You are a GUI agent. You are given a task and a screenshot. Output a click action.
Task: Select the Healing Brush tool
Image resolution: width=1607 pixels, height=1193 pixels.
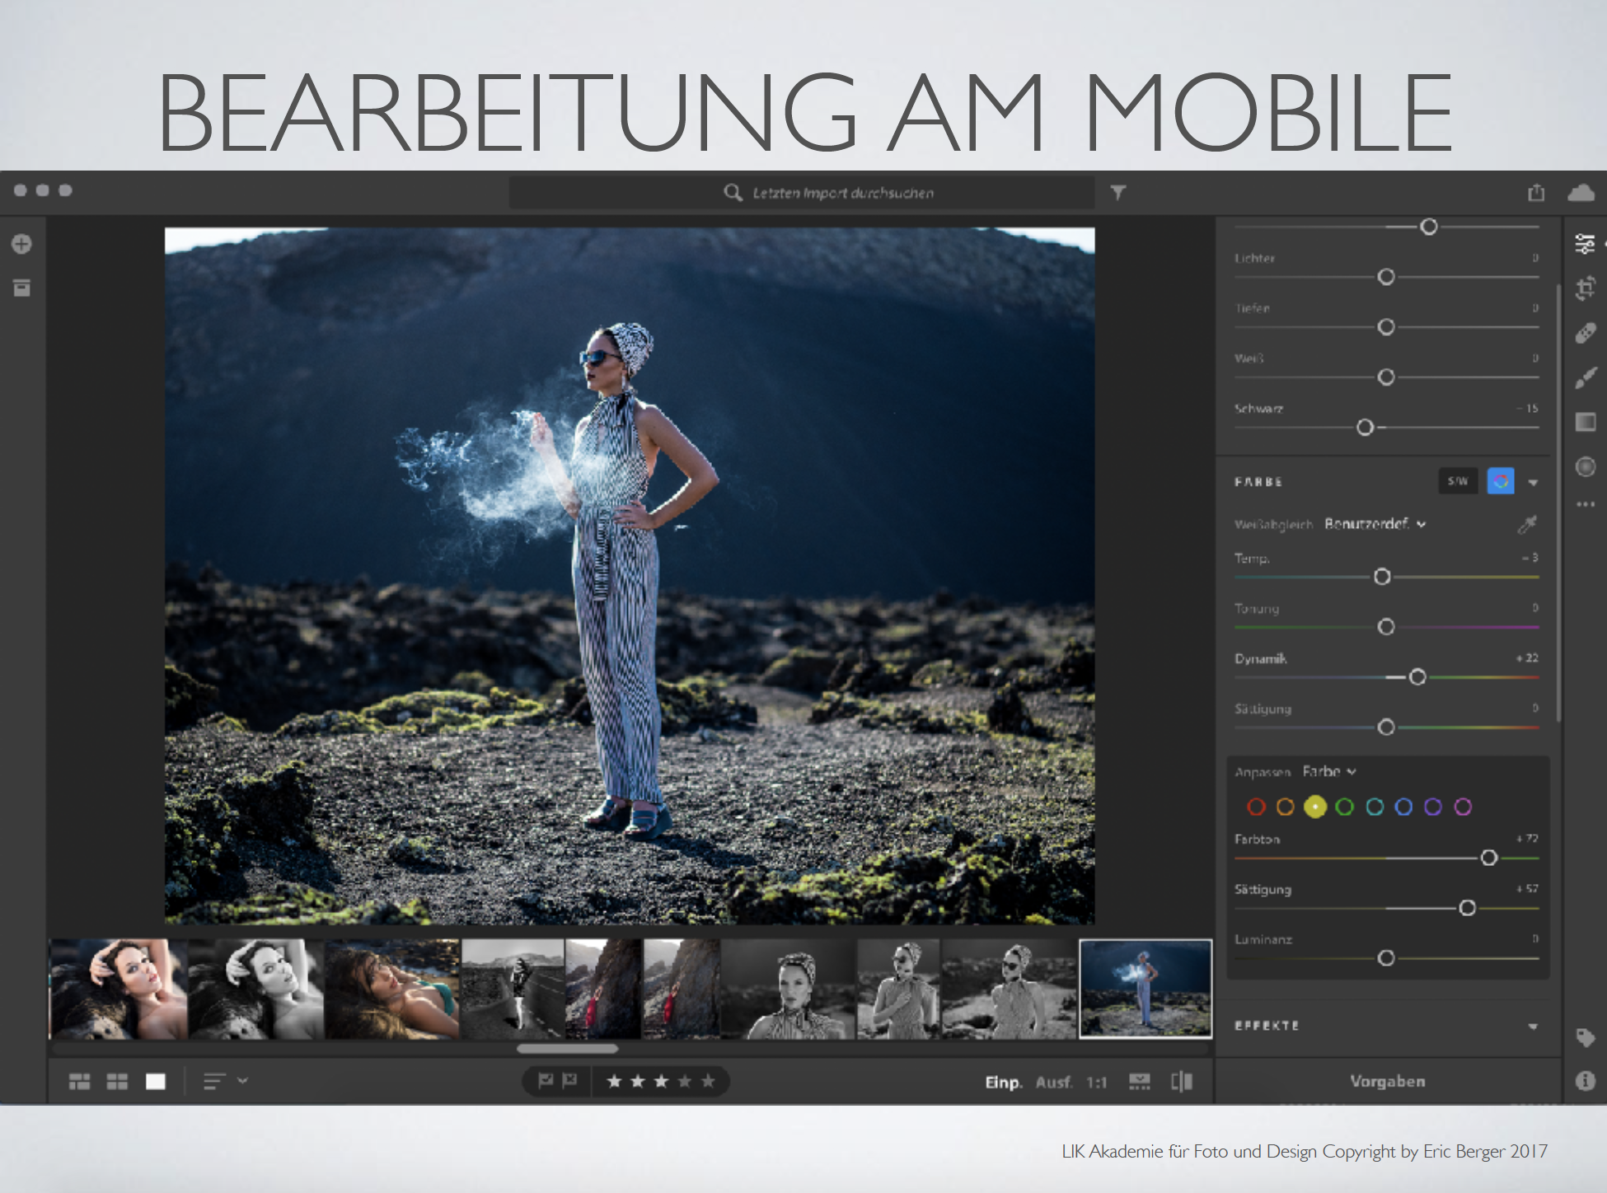[x=1585, y=334]
